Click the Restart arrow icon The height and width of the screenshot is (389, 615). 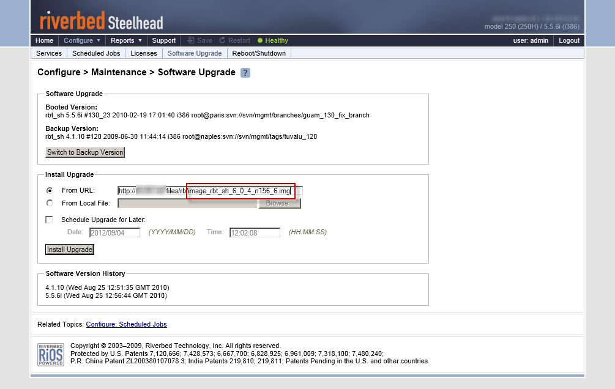(x=222, y=40)
